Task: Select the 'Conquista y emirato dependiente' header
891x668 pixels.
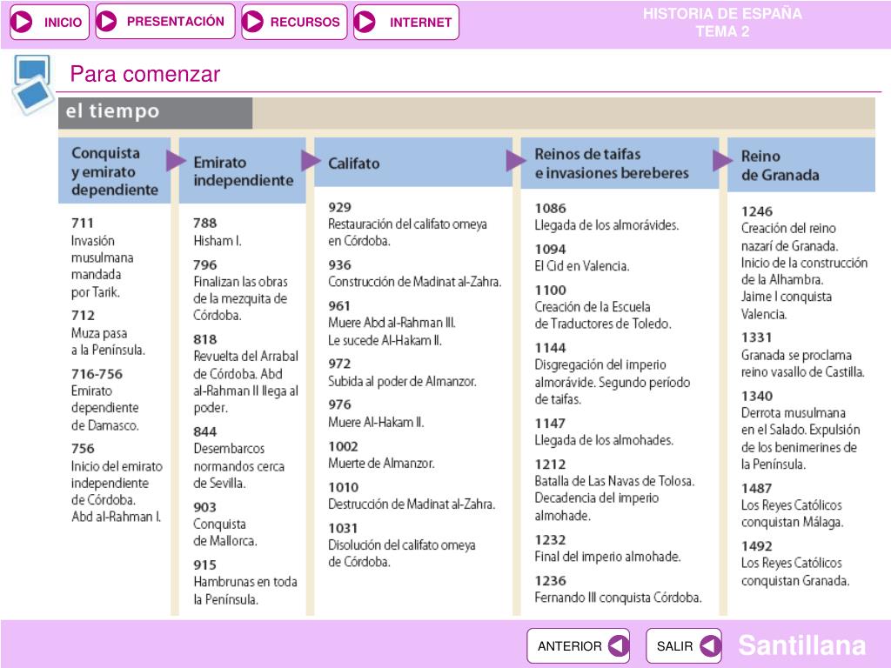Action: click(114, 170)
